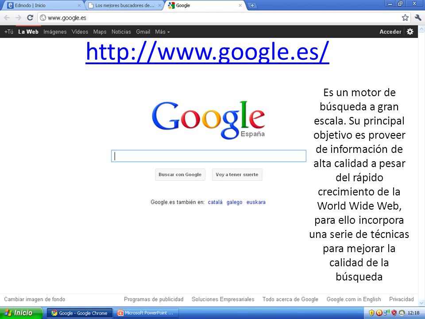Viewport: 425px width, 319px height.
Task: Click the yellow shield tray icon
Action: [x=371, y=313]
